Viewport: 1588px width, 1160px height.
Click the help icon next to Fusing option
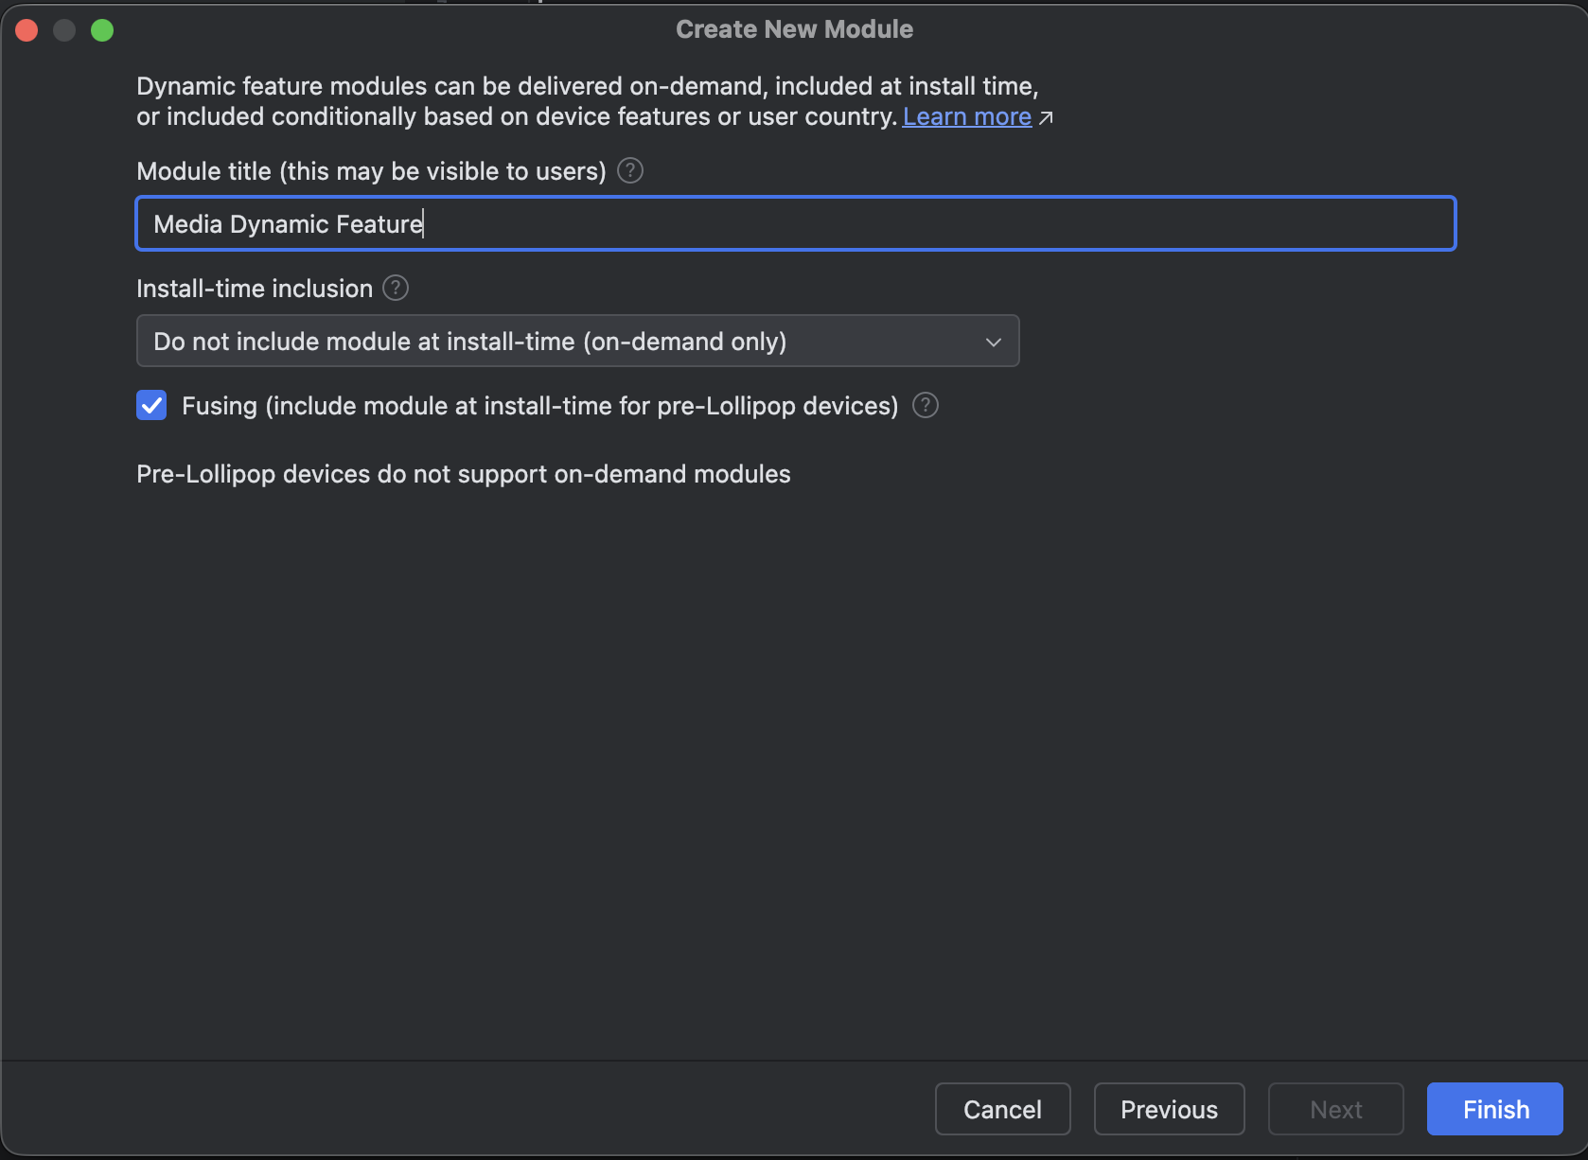click(925, 406)
